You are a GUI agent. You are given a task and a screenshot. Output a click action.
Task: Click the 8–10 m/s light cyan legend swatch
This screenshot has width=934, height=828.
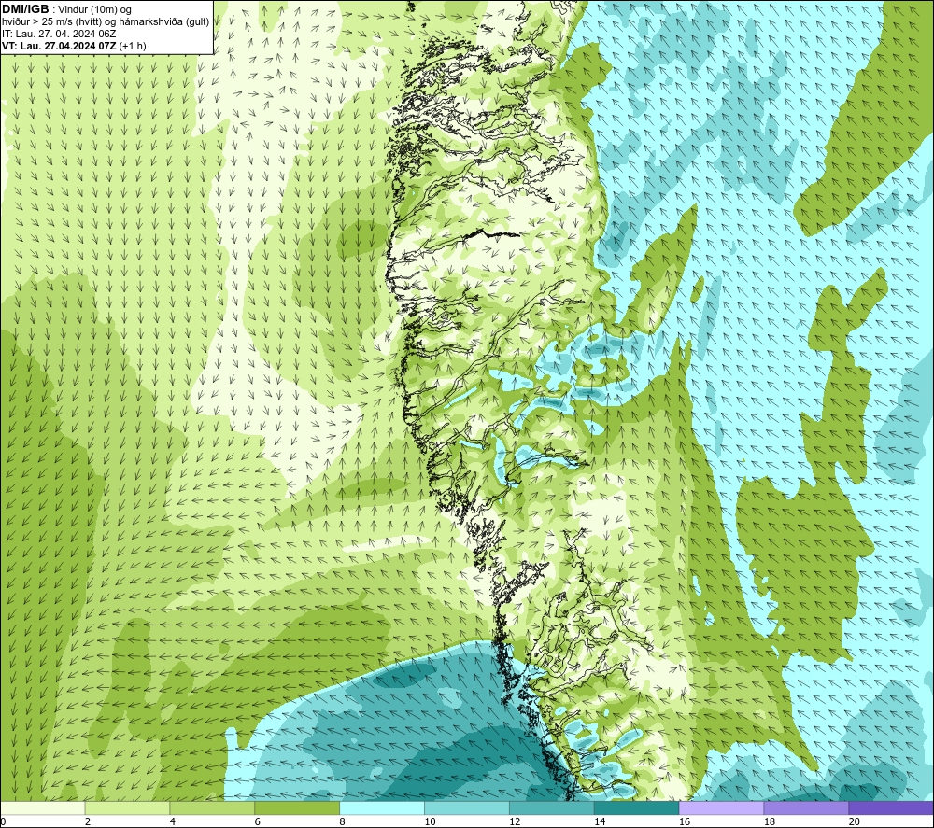click(x=382, y=807)
